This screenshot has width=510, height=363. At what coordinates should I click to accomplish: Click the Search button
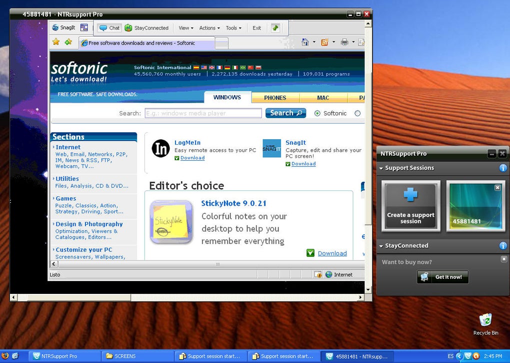tap(285, 113)
